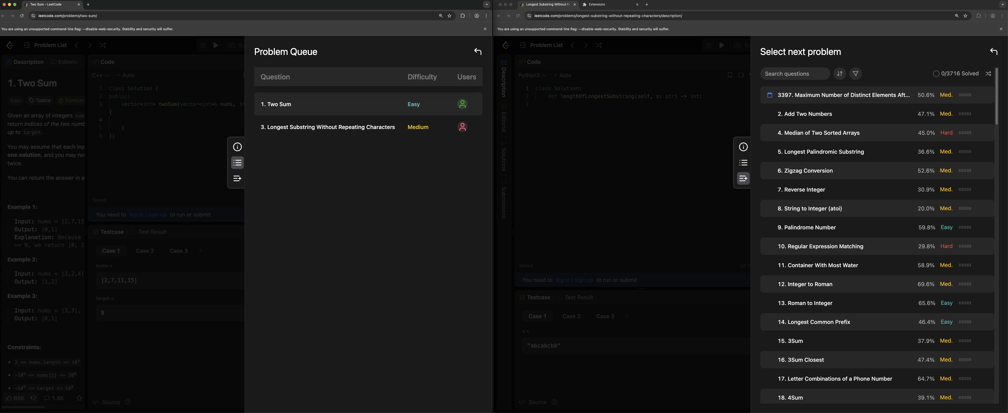Expand Topics on the Two Sum page
Image resolution: width=1008 pixels, height=413 pixels.
(x=39, y=100)
